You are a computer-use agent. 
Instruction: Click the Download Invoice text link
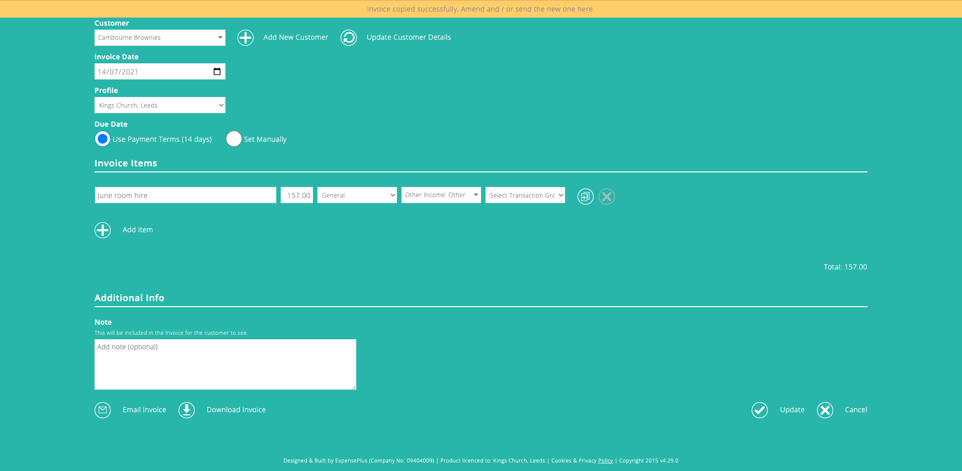[236, 410]
